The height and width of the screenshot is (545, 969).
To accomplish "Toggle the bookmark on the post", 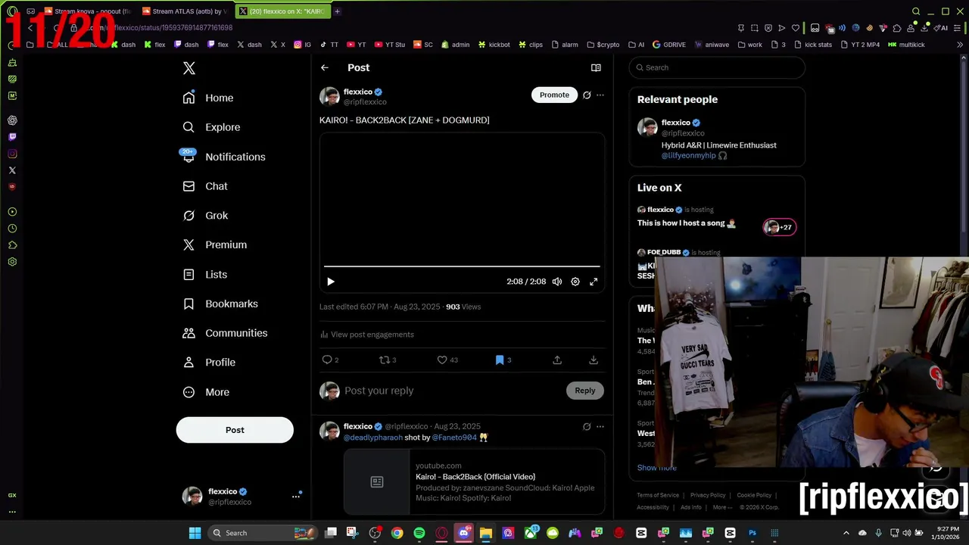I will (500, 360).
